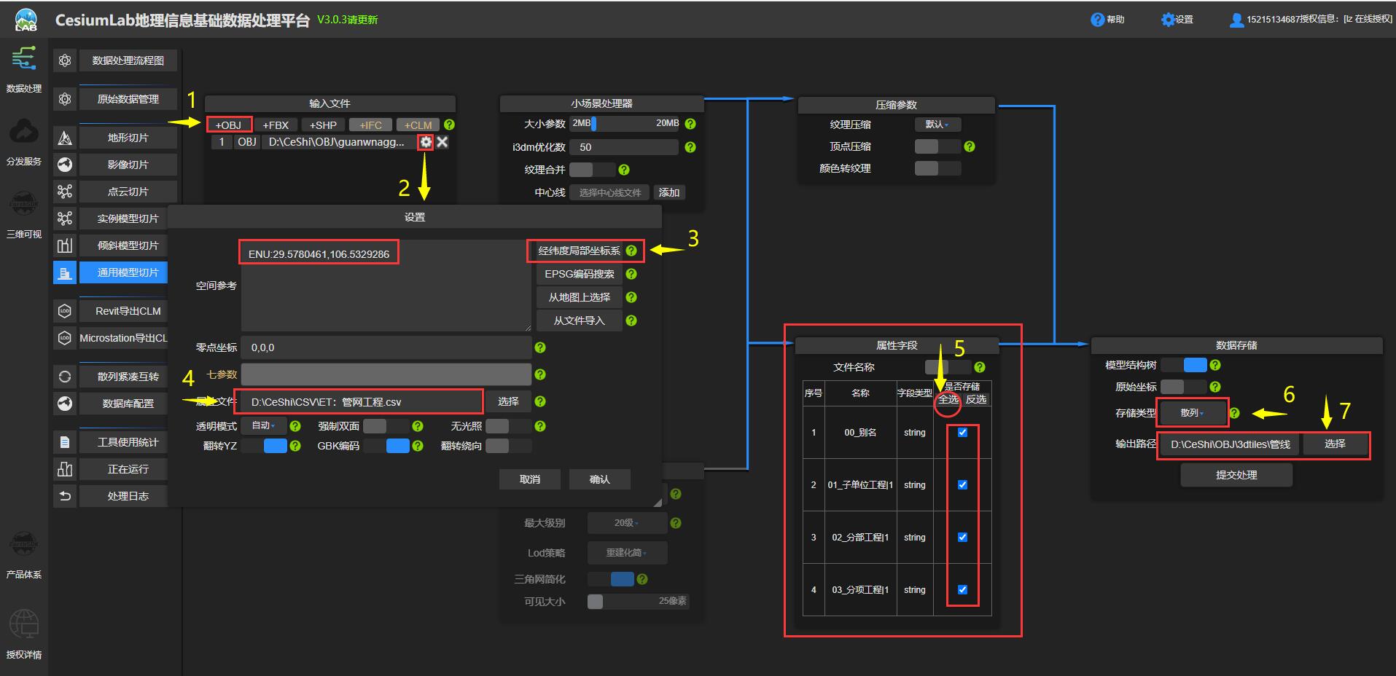Click help icon for 顶点压缩
This screenshot has height=676, width=1396.
click(970, 146)
